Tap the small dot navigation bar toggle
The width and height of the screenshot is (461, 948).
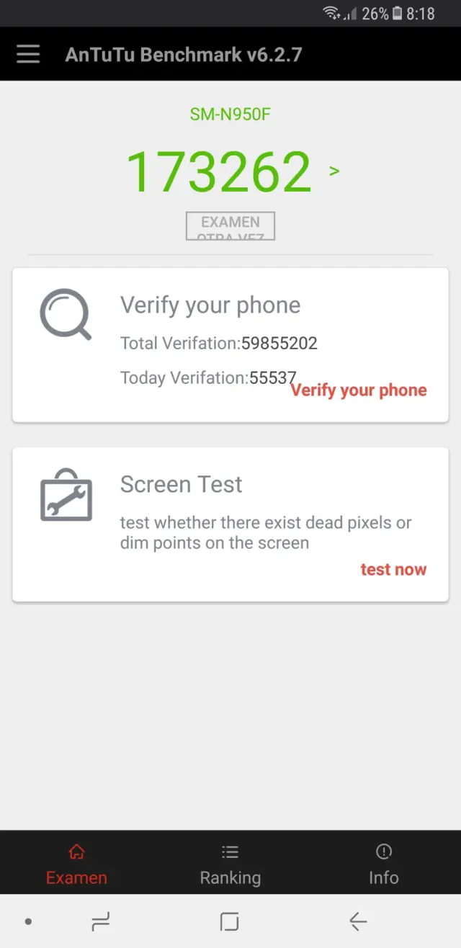click(x=28, y=921)
